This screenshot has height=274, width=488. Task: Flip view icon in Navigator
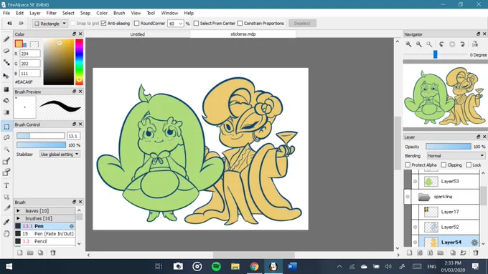point(474,44)
